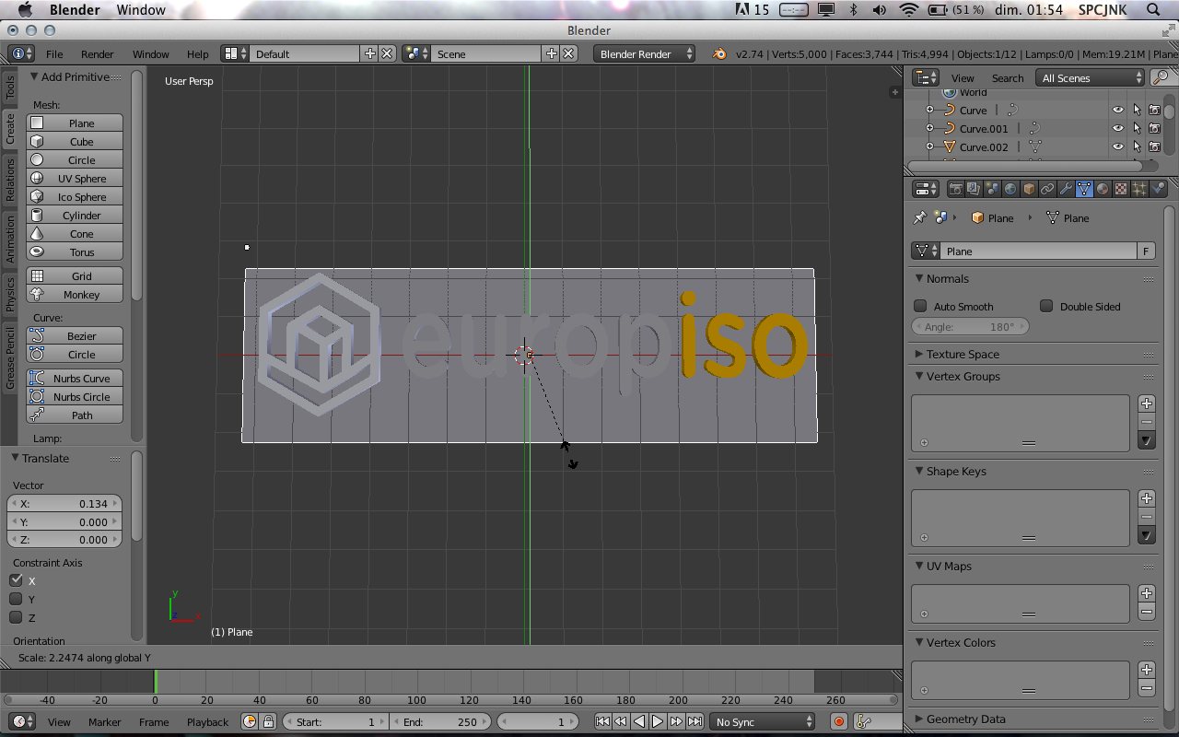Click the record auto-keyframe button
Viewport: 1179px width, 737px height.
tap(839, 722)
